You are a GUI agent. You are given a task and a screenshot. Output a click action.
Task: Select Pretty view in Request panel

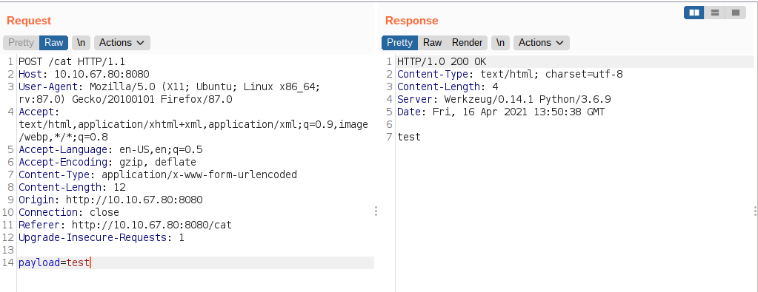[21, 42]
